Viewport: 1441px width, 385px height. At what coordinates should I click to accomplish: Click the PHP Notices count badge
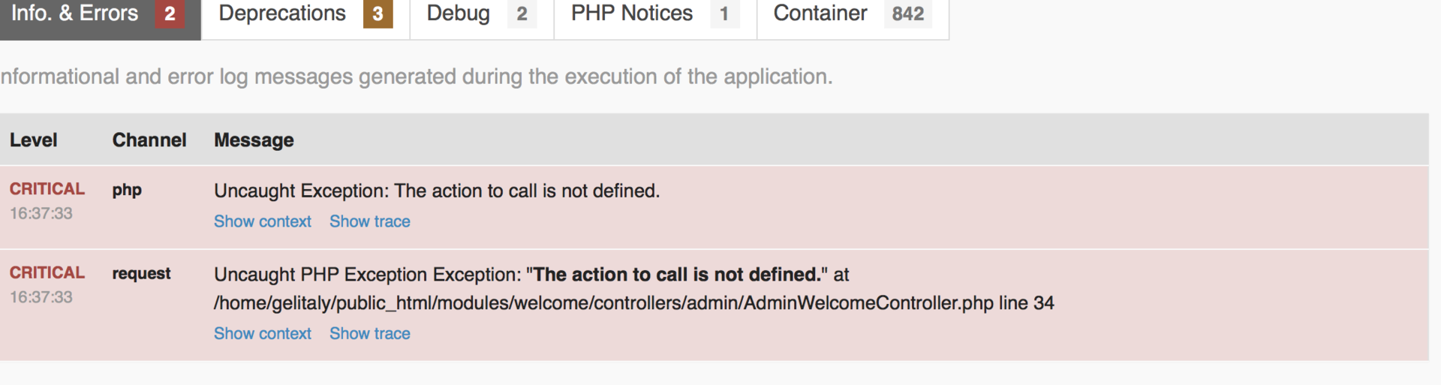point(724,14)
